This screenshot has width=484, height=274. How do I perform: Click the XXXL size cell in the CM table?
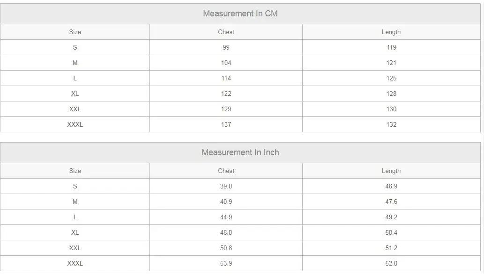tap(75, 124)
